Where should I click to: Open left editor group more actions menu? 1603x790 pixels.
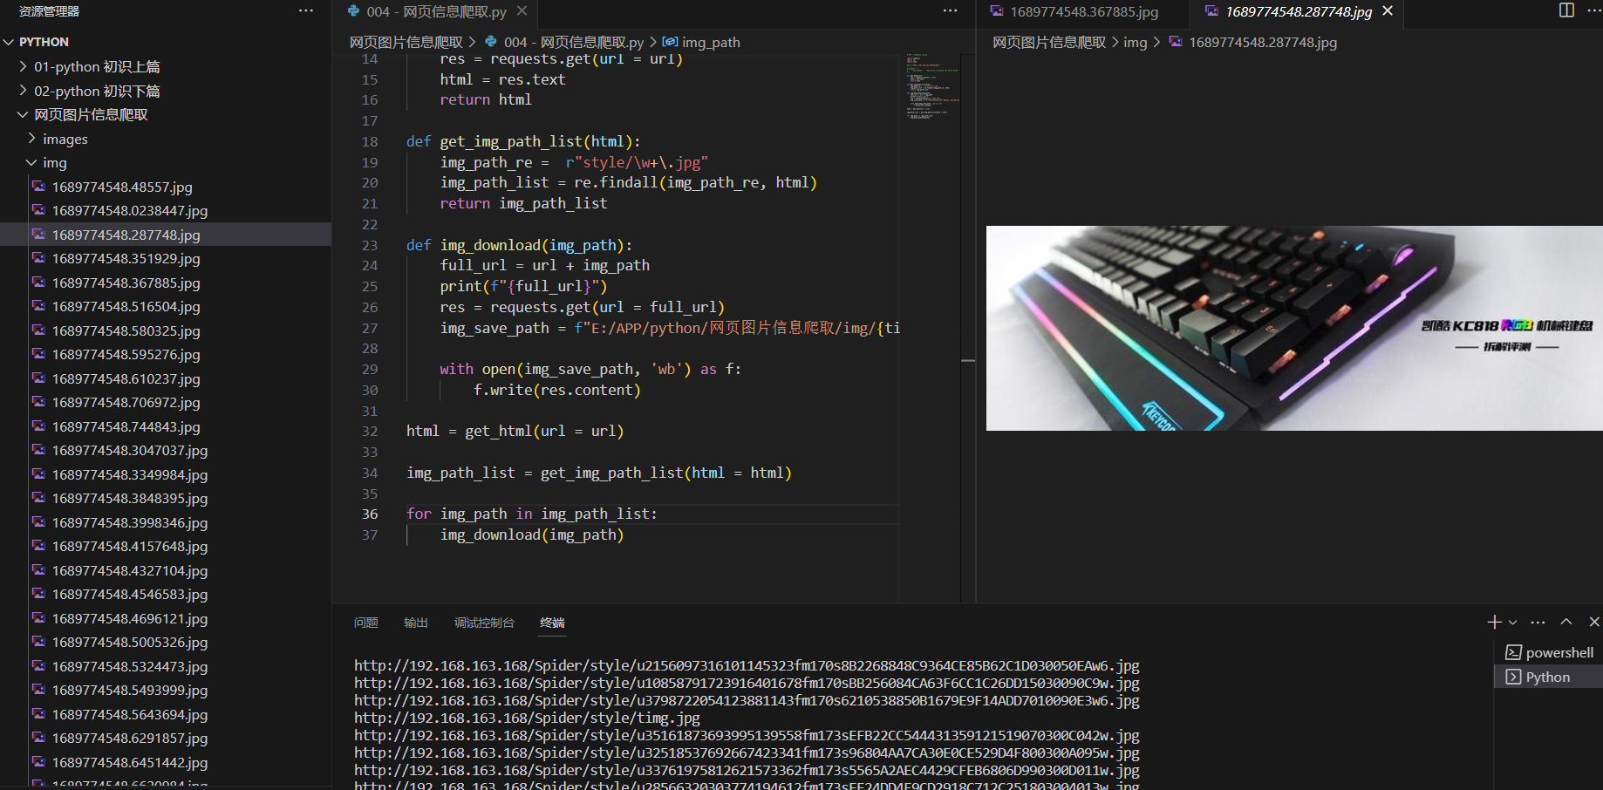click(950, 11)
